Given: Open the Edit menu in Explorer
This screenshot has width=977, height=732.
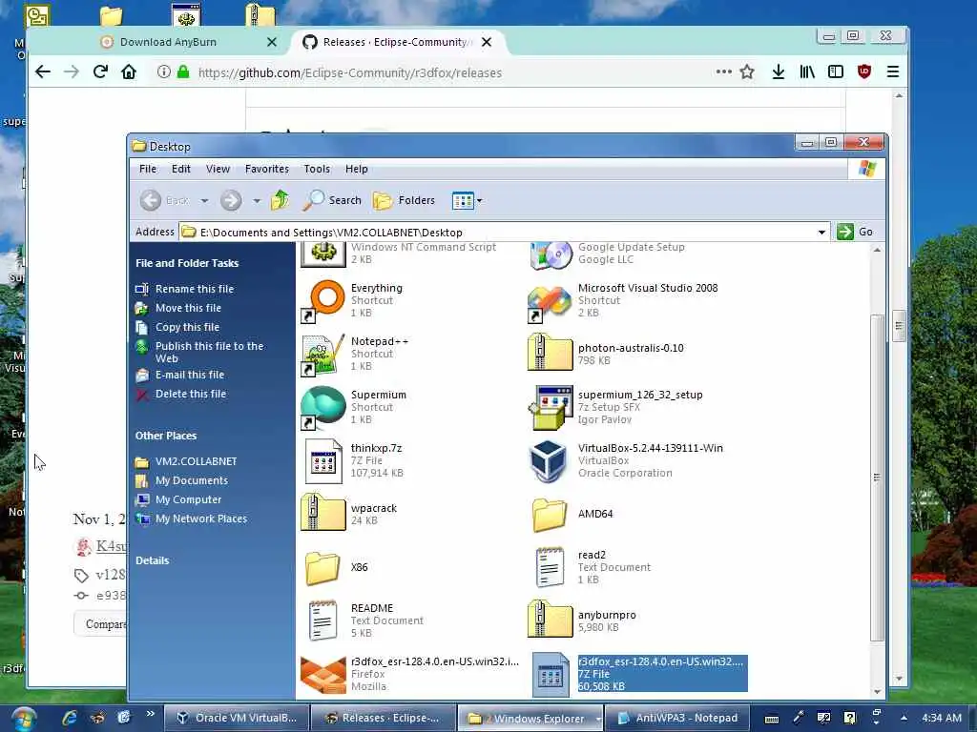Looking at the screenshot, I should (181, 169).
